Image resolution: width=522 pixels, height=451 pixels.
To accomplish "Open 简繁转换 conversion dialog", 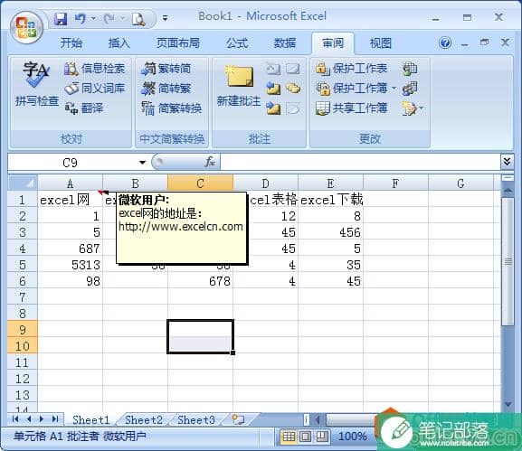I will tap(172, 108).
